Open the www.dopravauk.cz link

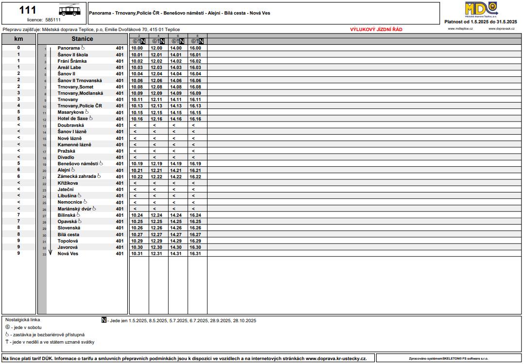point(501,29)
